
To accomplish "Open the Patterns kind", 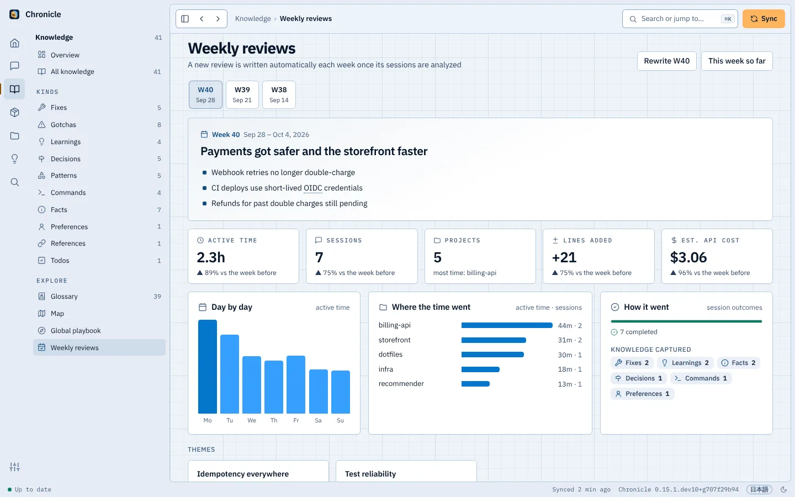I will click(x=99, y=176).
